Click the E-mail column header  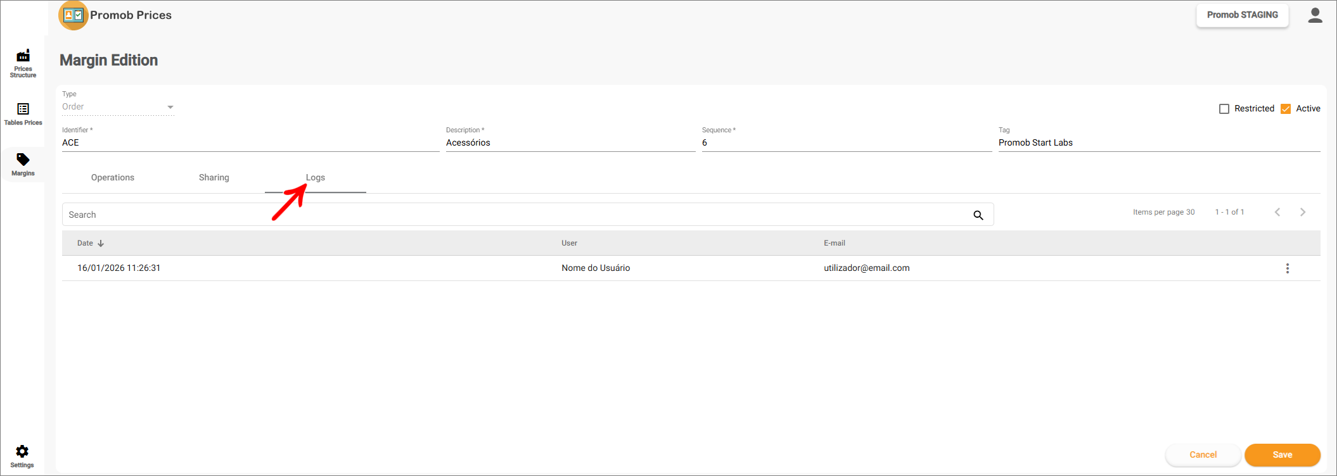pyautogui.click(x=835, y=243)
